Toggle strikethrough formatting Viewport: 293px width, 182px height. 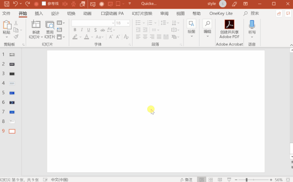coord(103,30)
